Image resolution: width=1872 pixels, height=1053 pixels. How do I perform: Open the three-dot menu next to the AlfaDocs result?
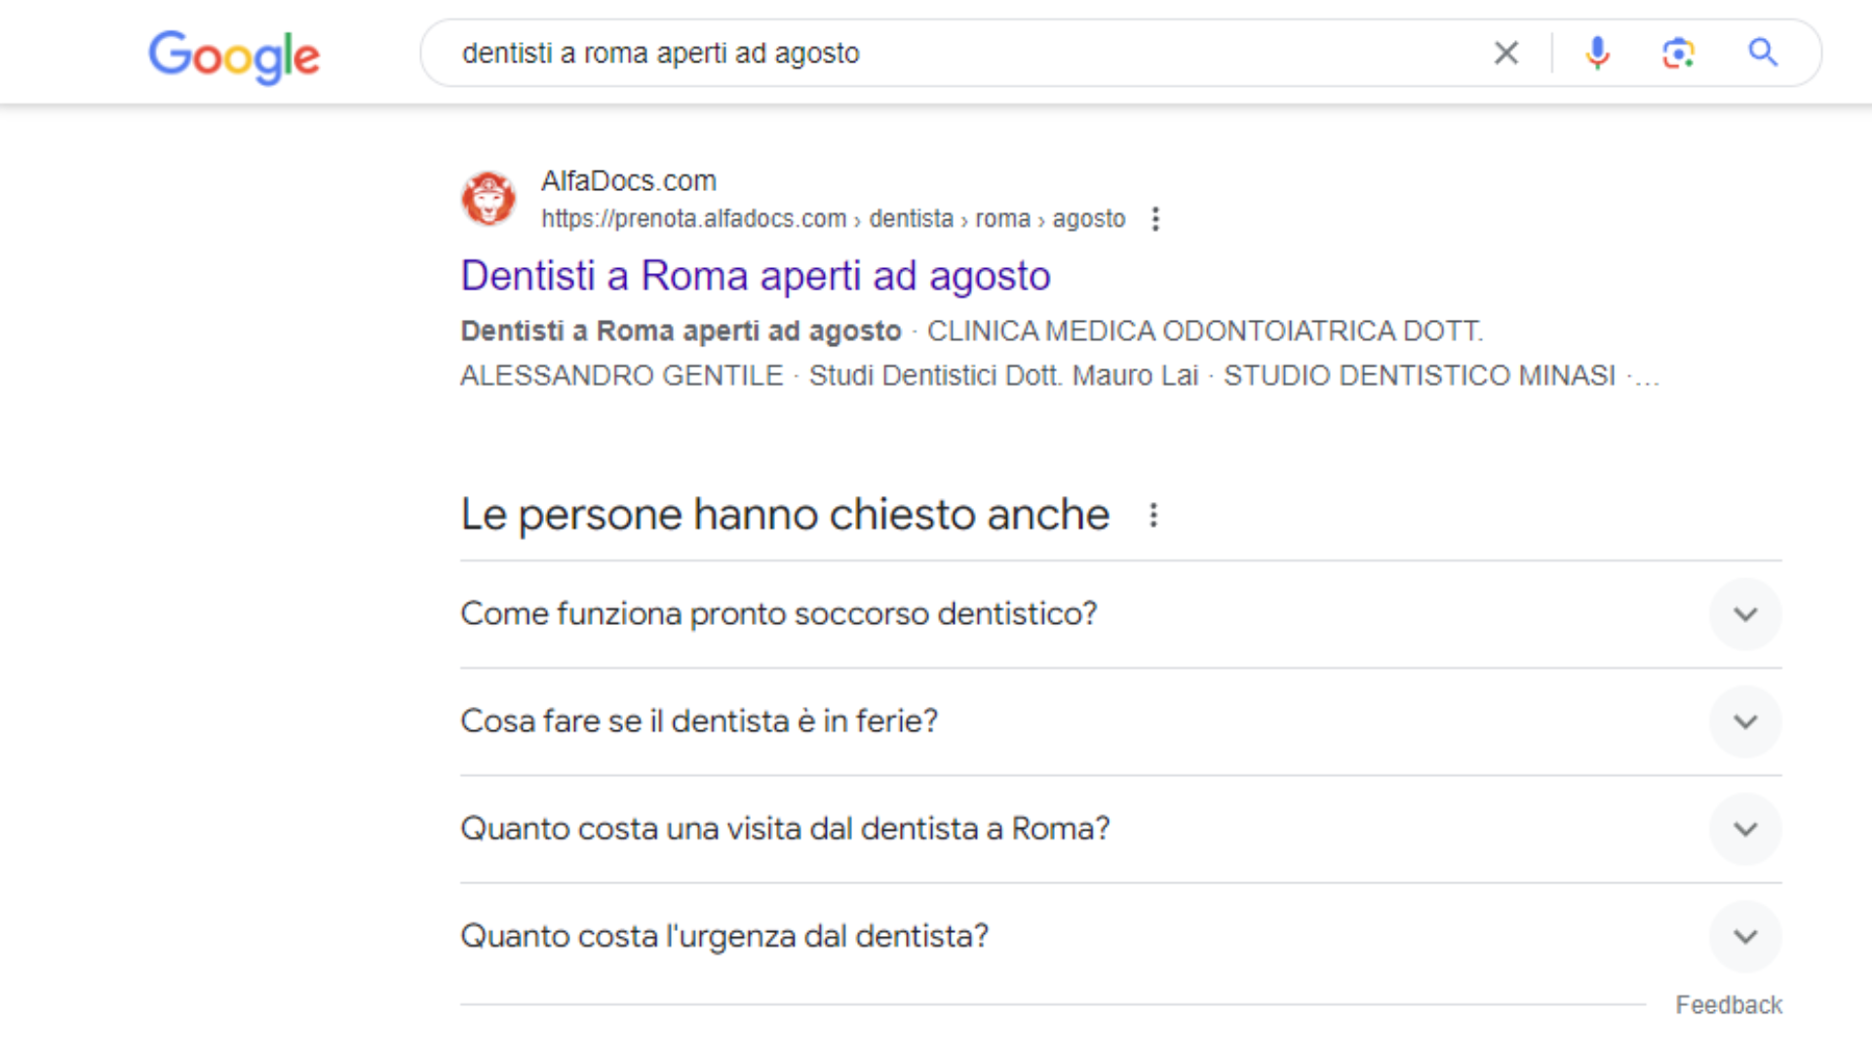pos(1155,219)
